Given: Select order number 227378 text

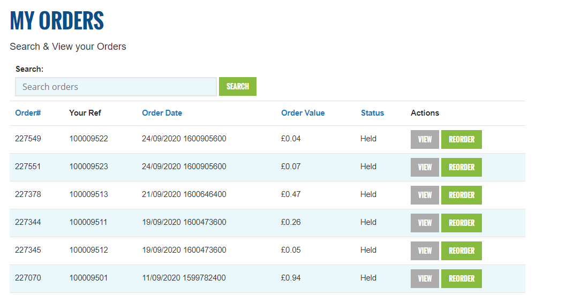Looking at the screenshot, I should [28, 194].
